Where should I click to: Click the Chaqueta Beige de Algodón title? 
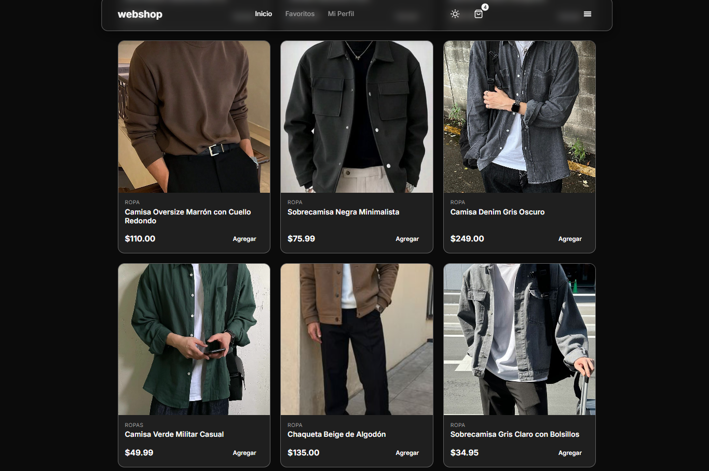[336, 434]
